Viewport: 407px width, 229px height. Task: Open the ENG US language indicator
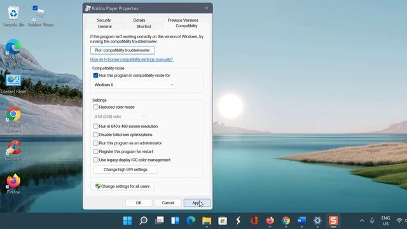[x=386, y=221]
